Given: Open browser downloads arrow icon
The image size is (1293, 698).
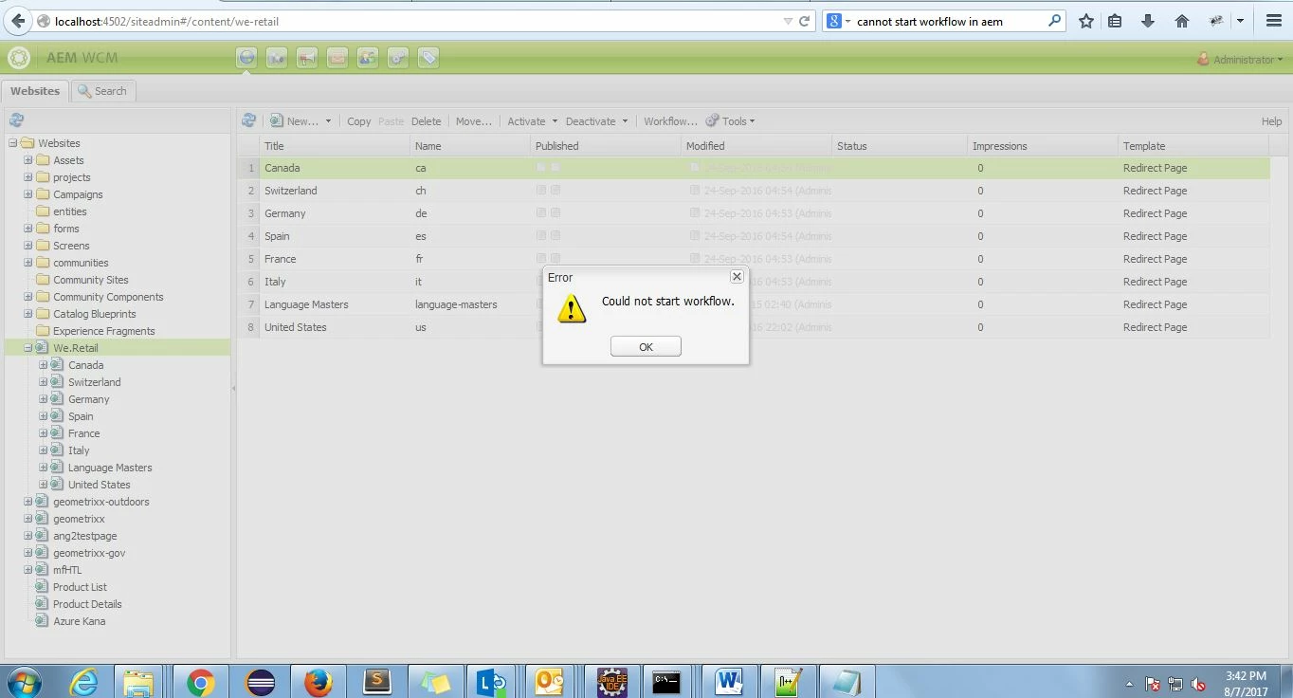Looking at the screenshot, I should [x=1148, y=21].
